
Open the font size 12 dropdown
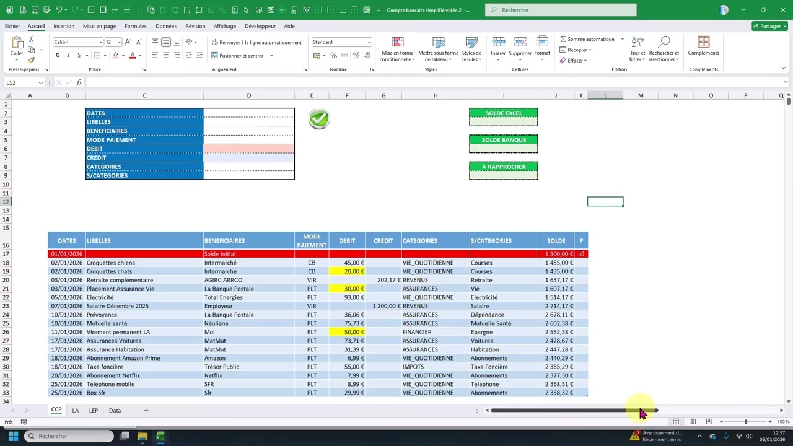118,42
